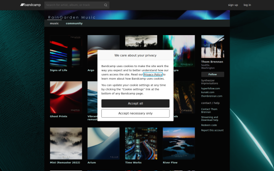Choose Accept necessary only
The width and height of the screenshot is (274, 171).
(136, 114)
